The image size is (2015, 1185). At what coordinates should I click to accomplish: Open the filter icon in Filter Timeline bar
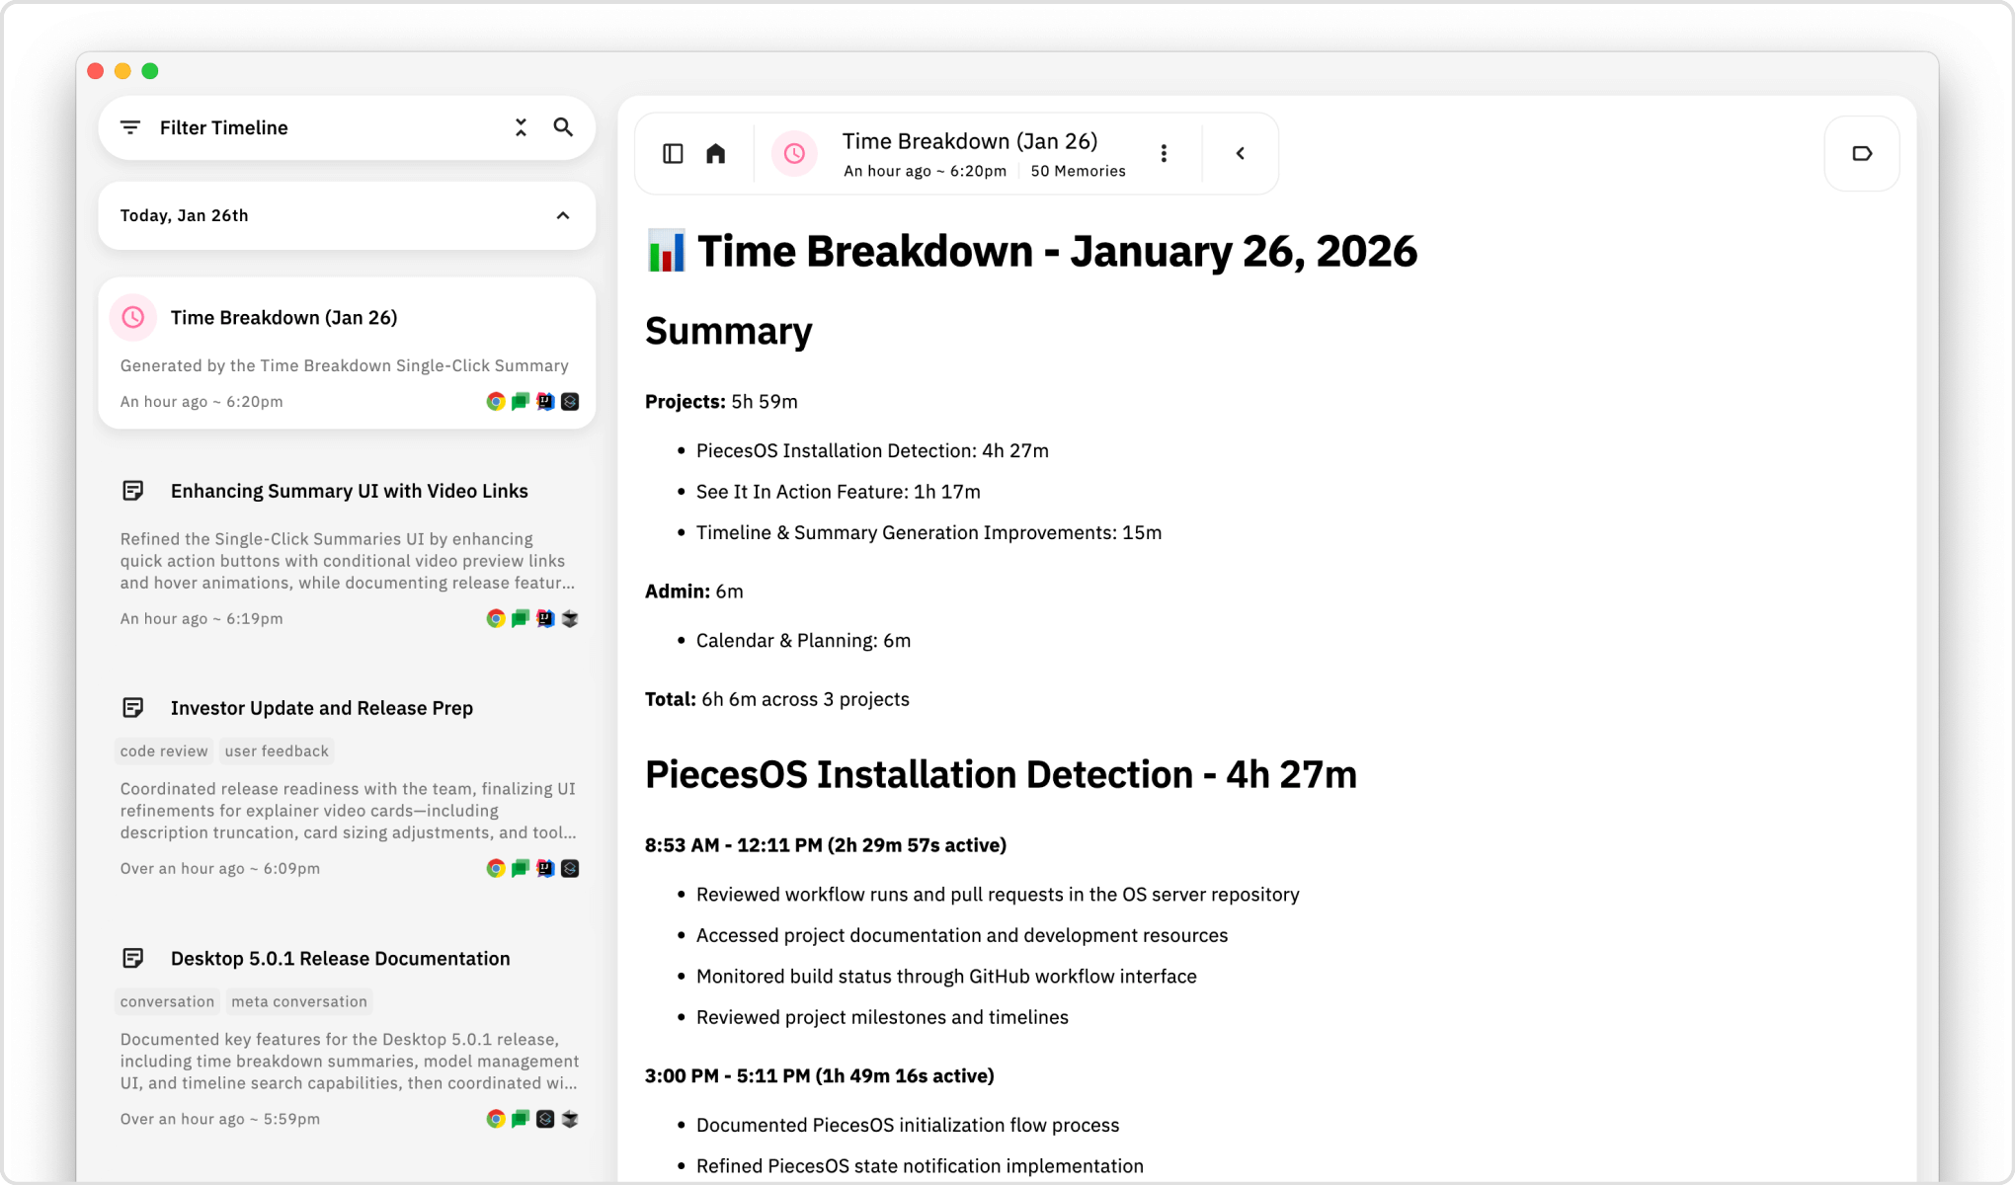click(x=129, y=126)
